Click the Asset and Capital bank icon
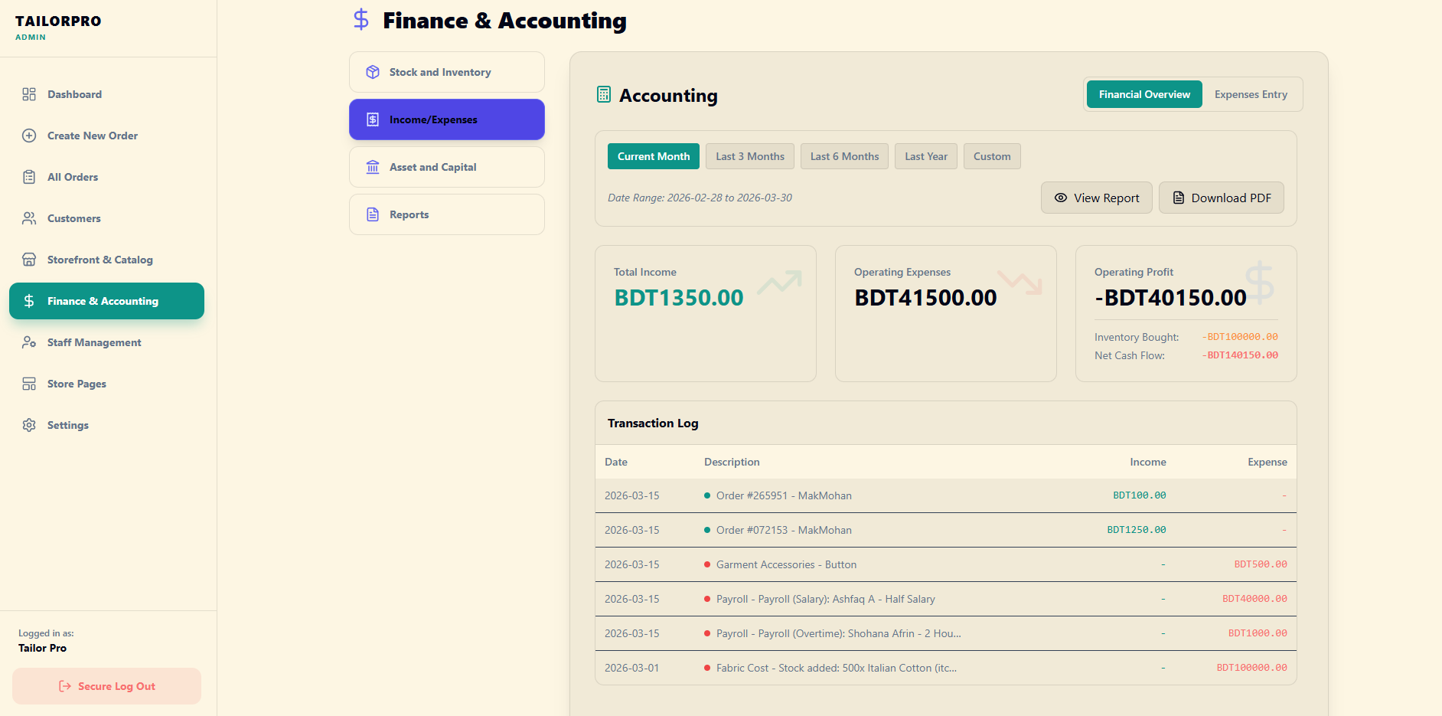This screenshot has width=1442, height=716. click(x=373, y=167)
